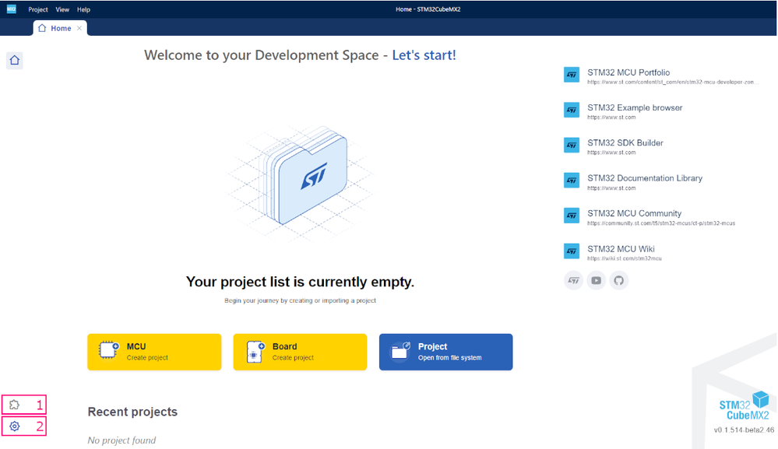Click the home icon in left sidebar
This screenshot has width=778, height=449.
tap(14, 61)
